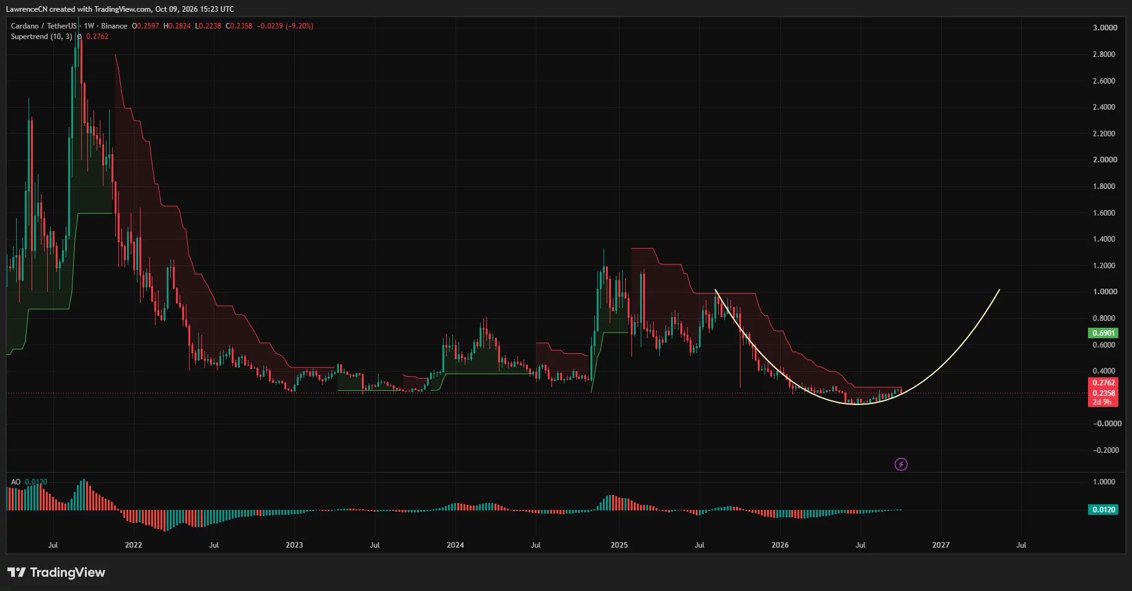The image size is (1132, 591).
Task: Click the −0.2000 price scale label
Action: [x=1106, y=450]
